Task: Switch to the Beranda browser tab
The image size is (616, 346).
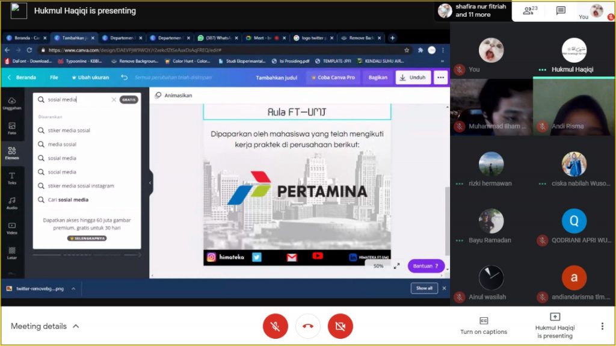Action: pos(25,38)
